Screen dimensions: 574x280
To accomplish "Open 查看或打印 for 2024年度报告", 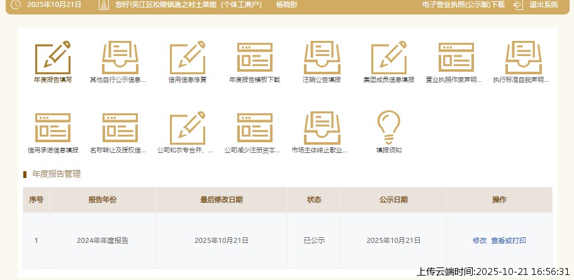I will tap(509, 240).
